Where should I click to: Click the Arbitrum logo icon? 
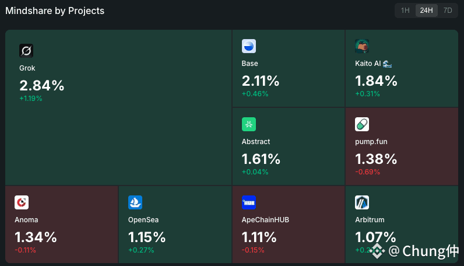[x=362, y=202]
